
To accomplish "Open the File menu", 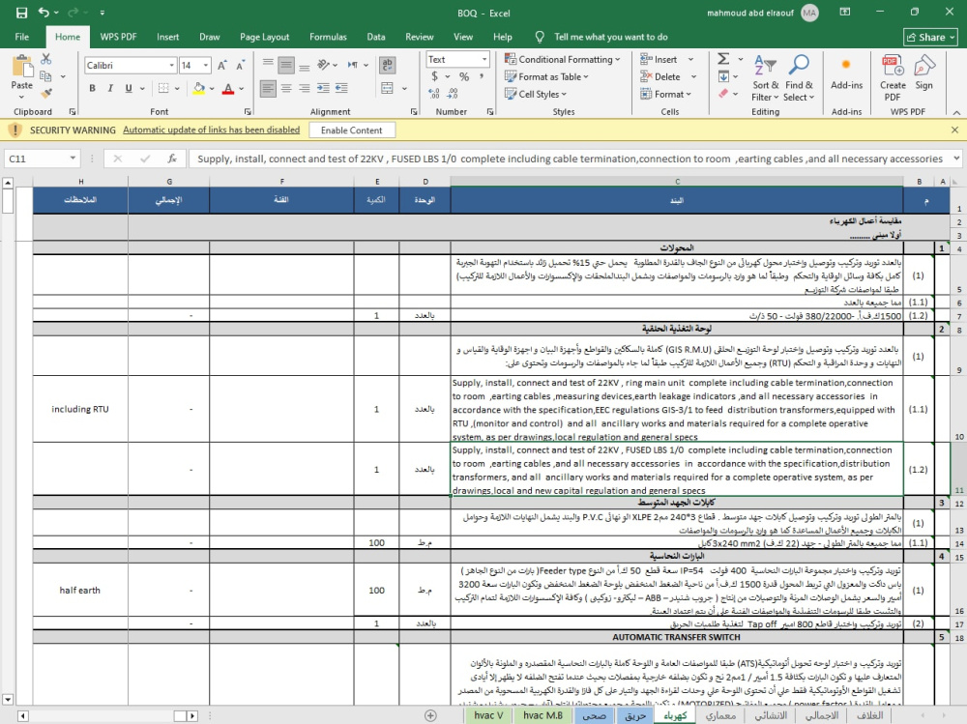I will (x=22, y=37).
